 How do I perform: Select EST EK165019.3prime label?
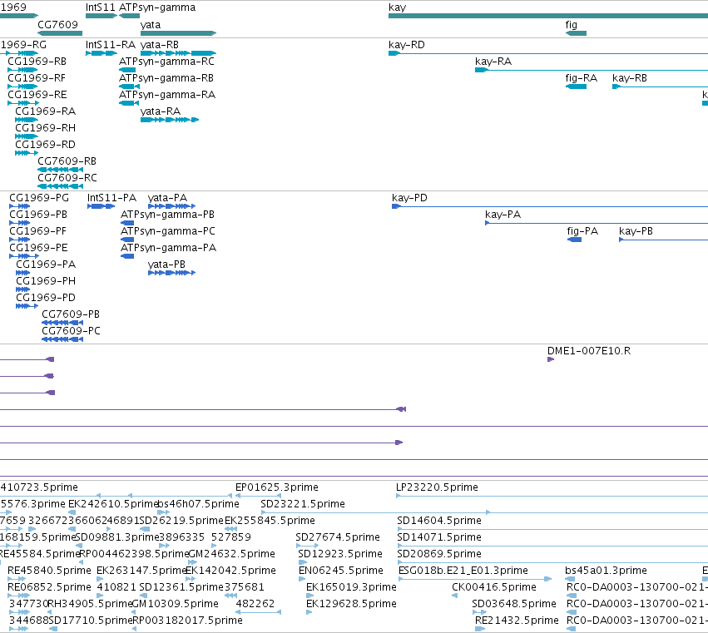click(x=351, y=587)
